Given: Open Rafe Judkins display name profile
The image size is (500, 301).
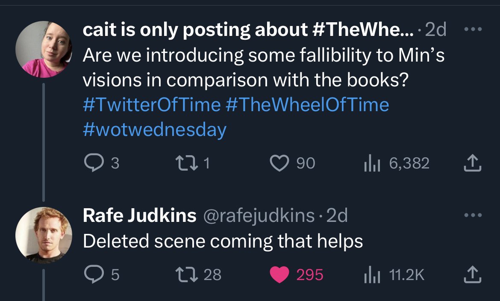Looking at the screenshot, I should [x=139, y=216].
